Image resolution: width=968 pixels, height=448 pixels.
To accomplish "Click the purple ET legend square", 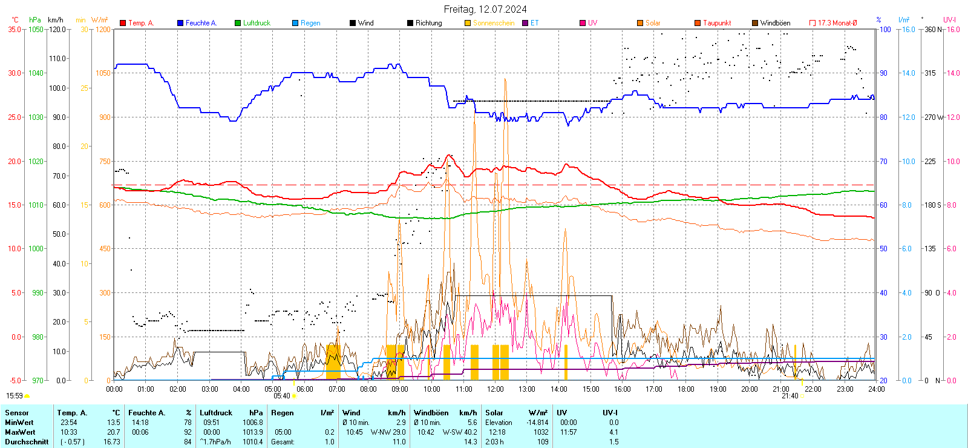I will coord(525,23).
